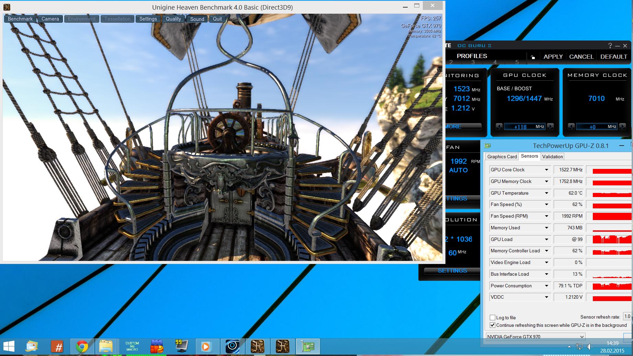Click the OC Guru monitoring MORE button
633x356 pixels.
point(463,126)
